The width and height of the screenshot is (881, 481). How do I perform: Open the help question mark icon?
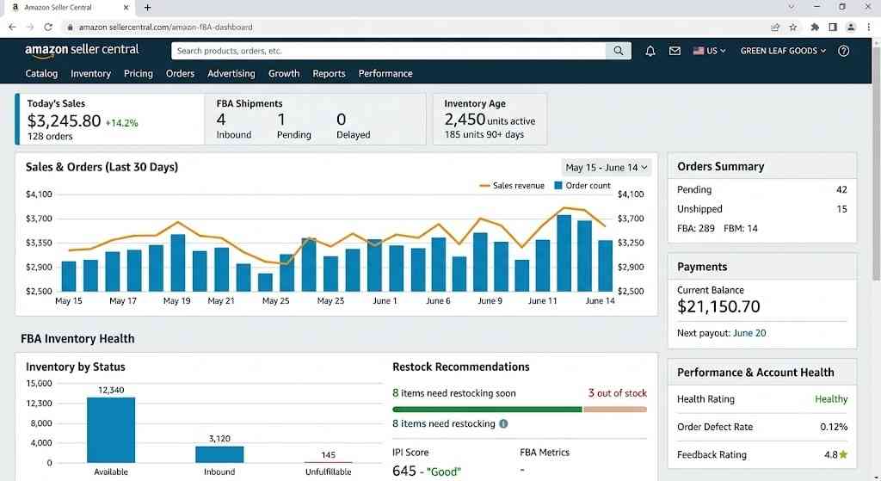pos(843,51)
